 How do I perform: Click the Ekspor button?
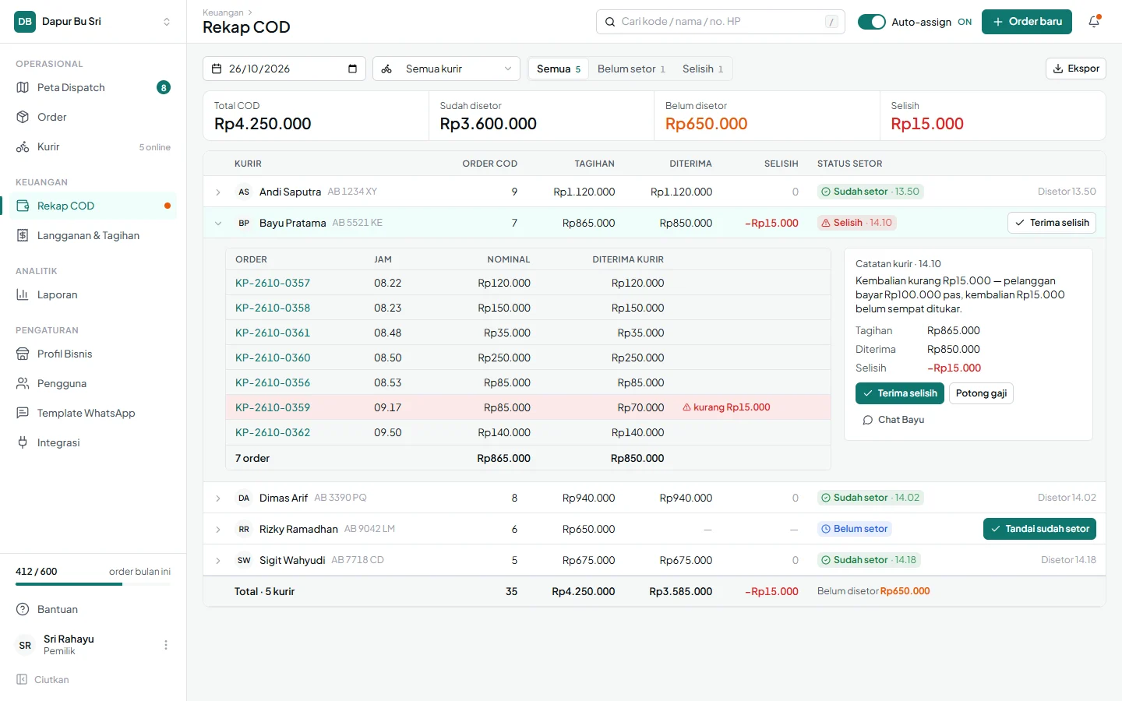click(x=1076, y=69)
